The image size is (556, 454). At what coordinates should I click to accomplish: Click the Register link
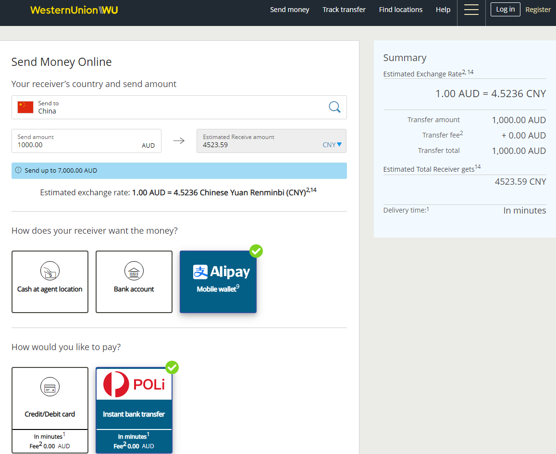click(x=538, y=10)
